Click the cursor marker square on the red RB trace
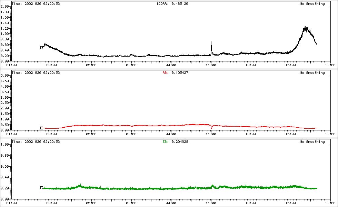The height and width of the screenshot is (207, 338). click(42, 128)
